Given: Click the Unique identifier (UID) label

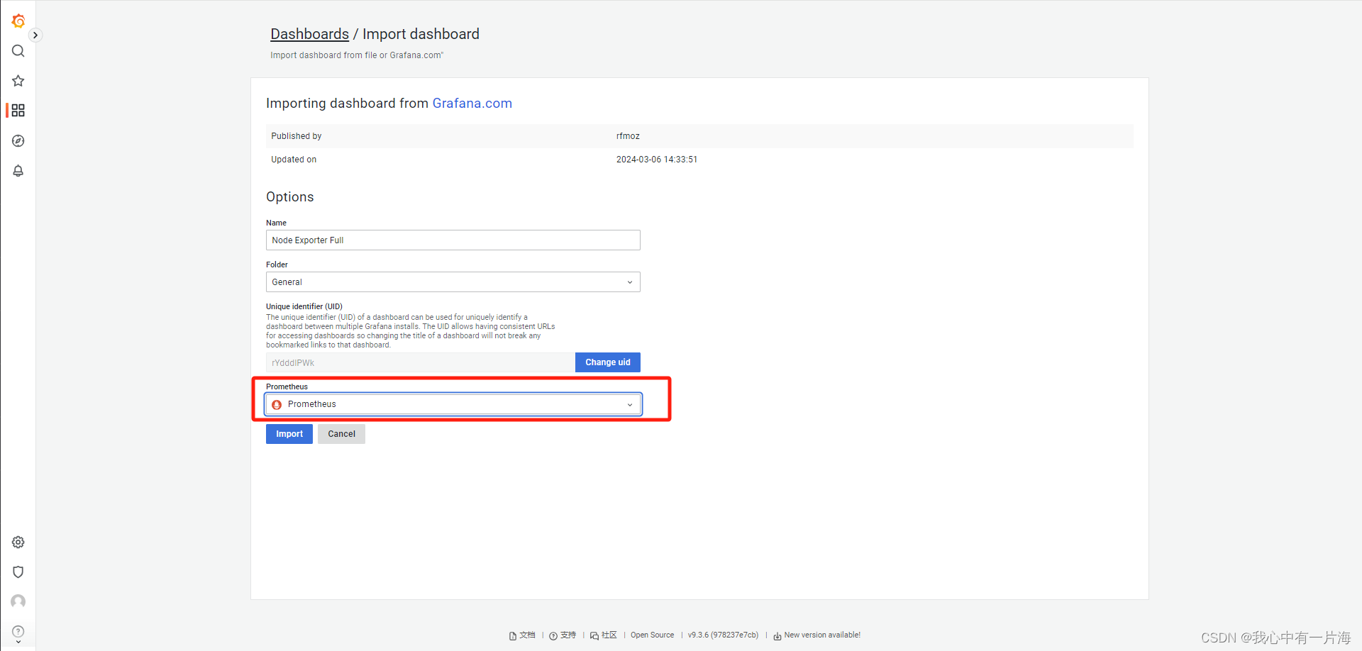Looking at the screenshot, I should tap(304, 306).
